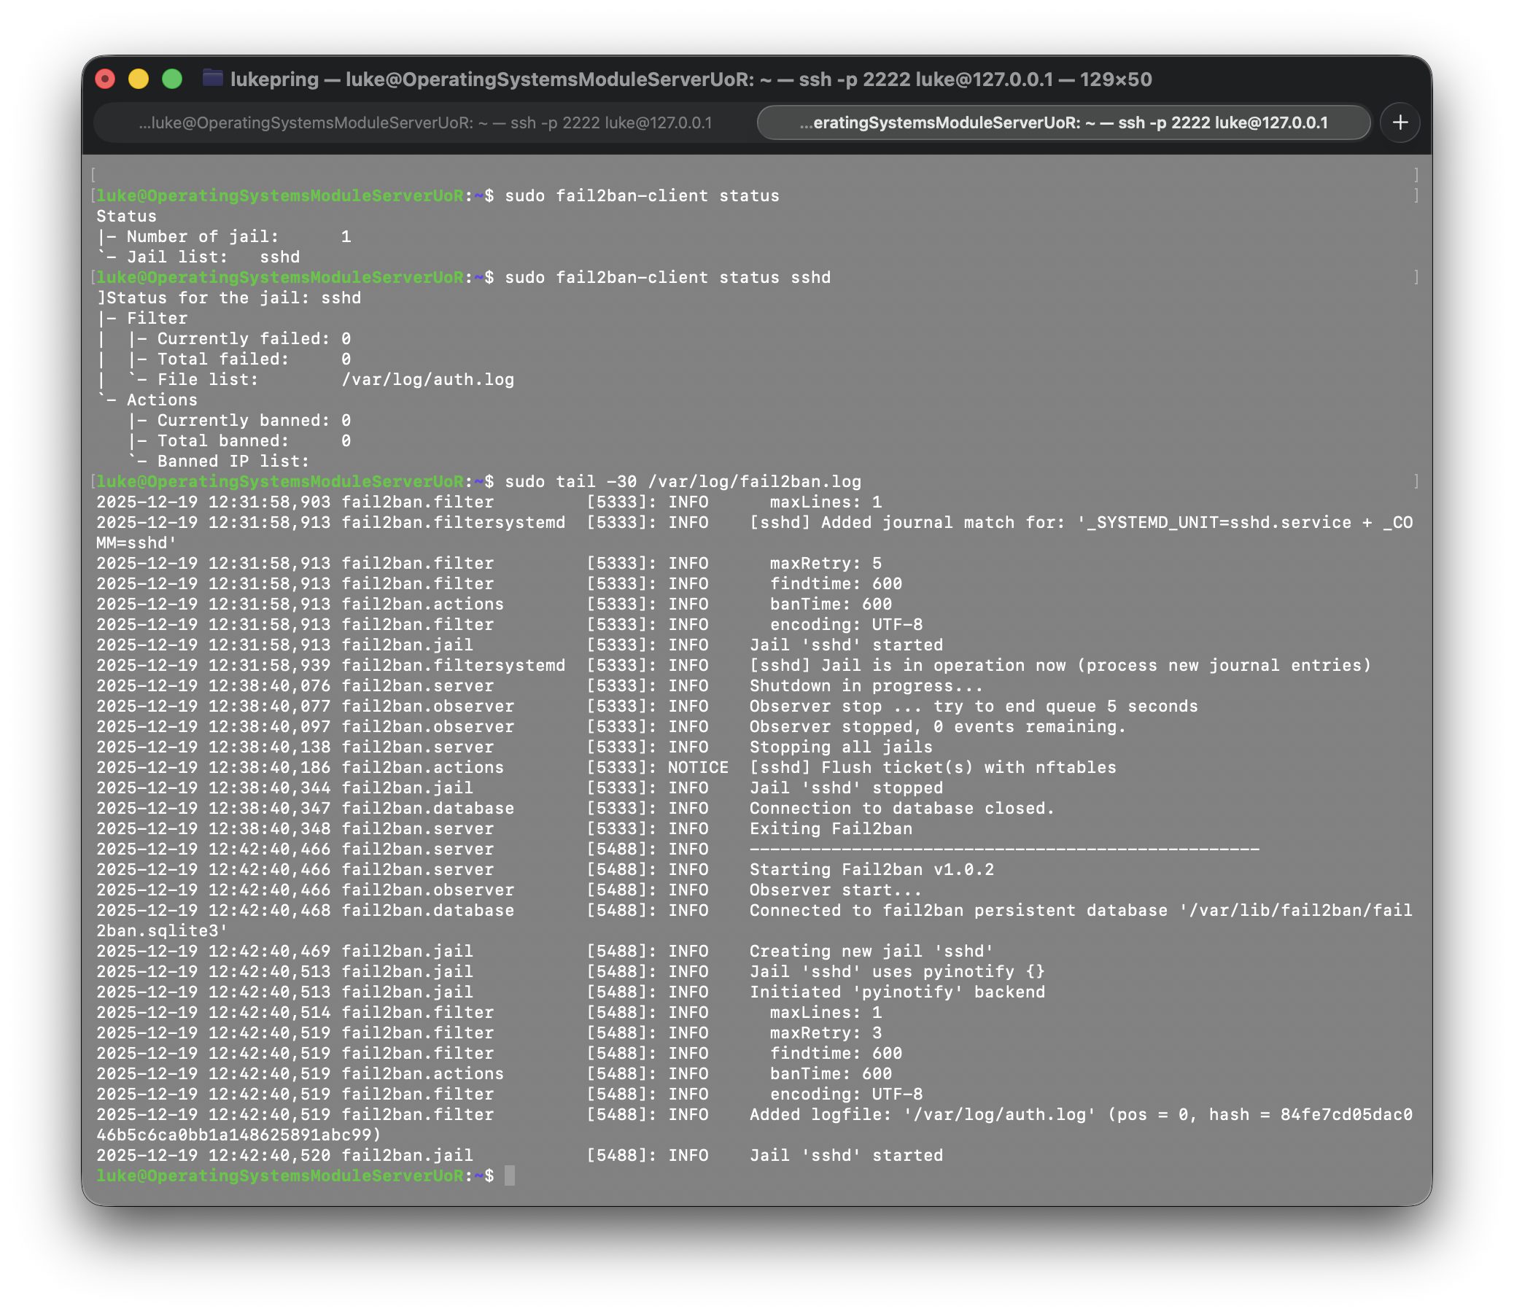
Task: Click the block cursor at bottom prompt
Action: (510, 1175)
